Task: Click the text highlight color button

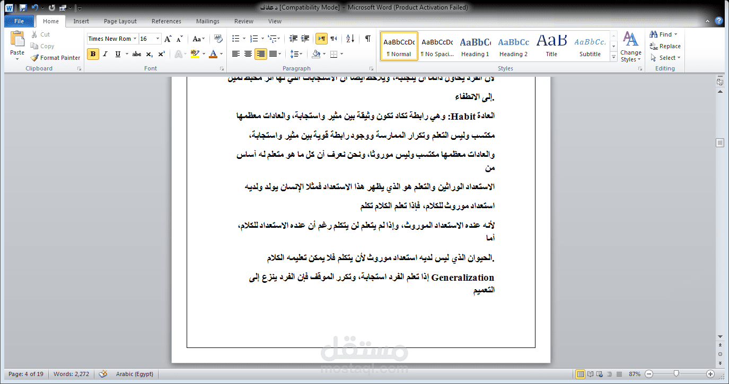Action: [195, 54]
